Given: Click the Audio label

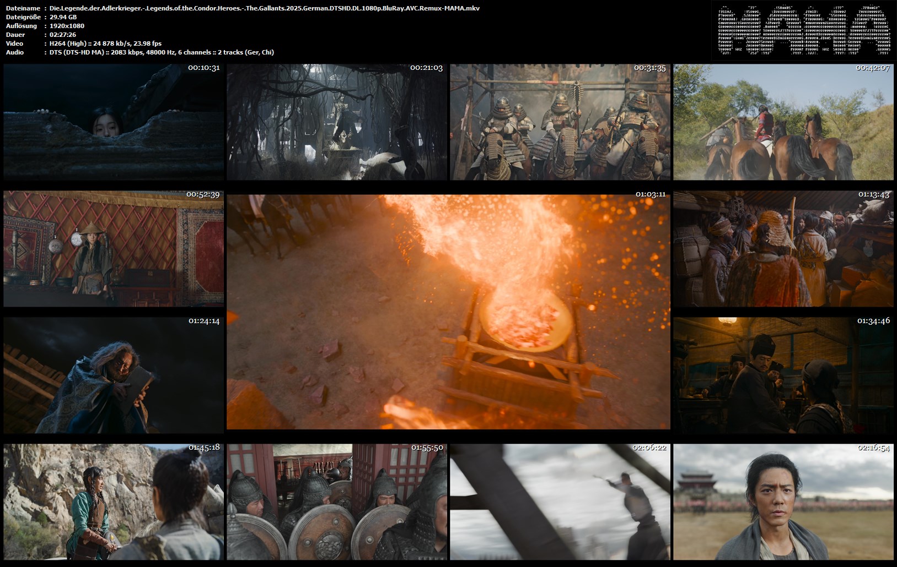Looking at the screenshot, I should [15, 52].
